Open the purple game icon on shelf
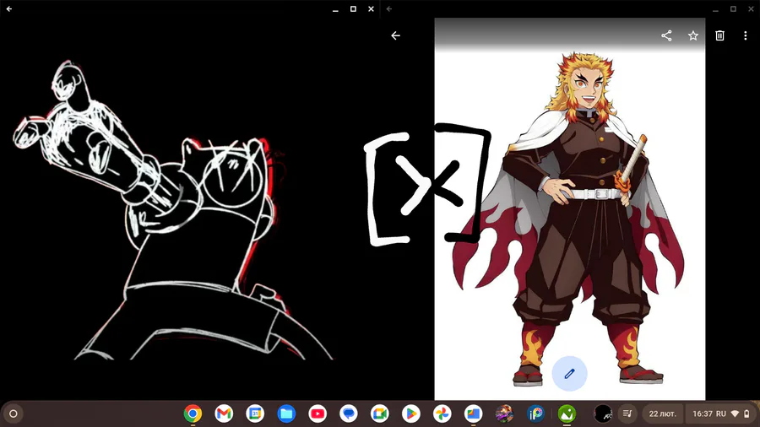 pyautogui.click(x=504, y=413)
